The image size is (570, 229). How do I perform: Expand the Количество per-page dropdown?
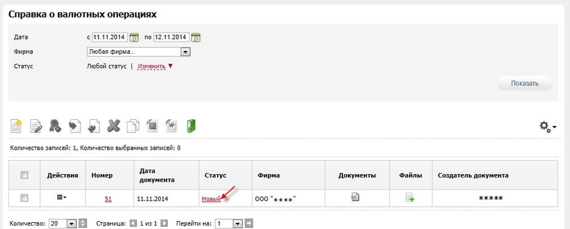pyautogui.click(x=71, y=223)
